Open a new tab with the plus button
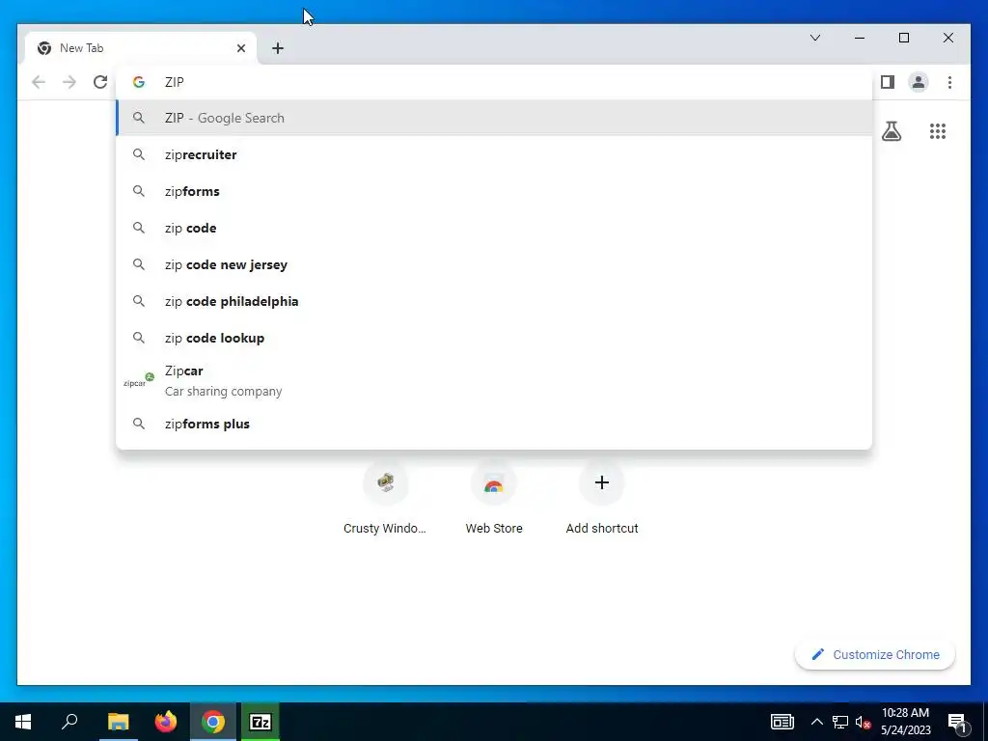988x741 pixels. pyautogui.click(x=278, y=48)
